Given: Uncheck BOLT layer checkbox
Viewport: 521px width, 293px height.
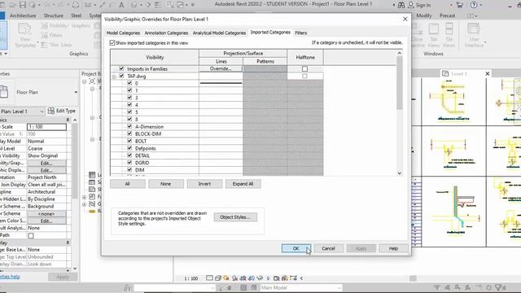Looking at the screenshot, I should [129, 141].
